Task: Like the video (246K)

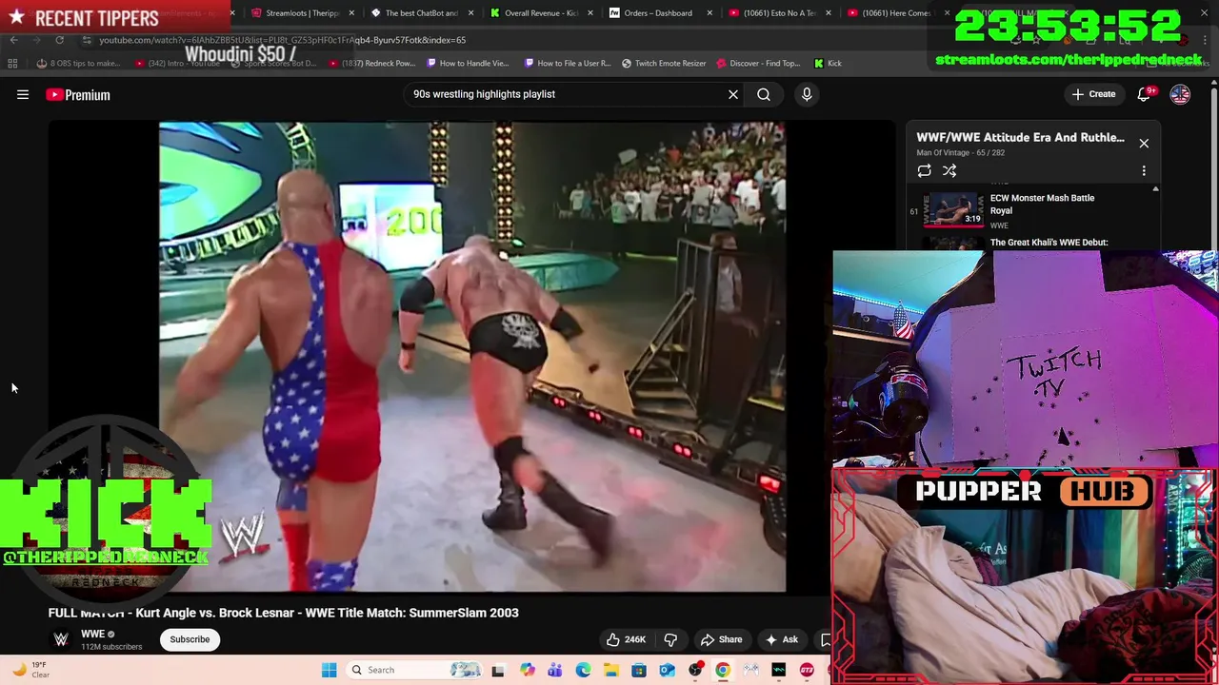Action: [626, 639]
